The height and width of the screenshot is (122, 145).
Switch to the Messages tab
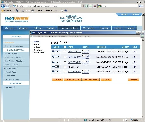23,28
